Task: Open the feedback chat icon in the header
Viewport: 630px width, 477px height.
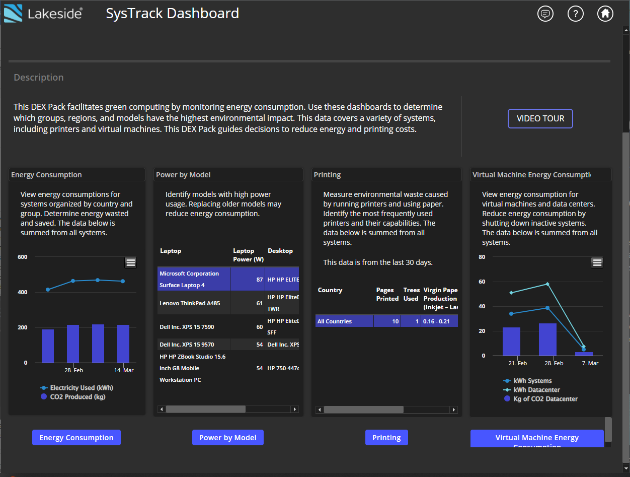Action: pos(545,14)
